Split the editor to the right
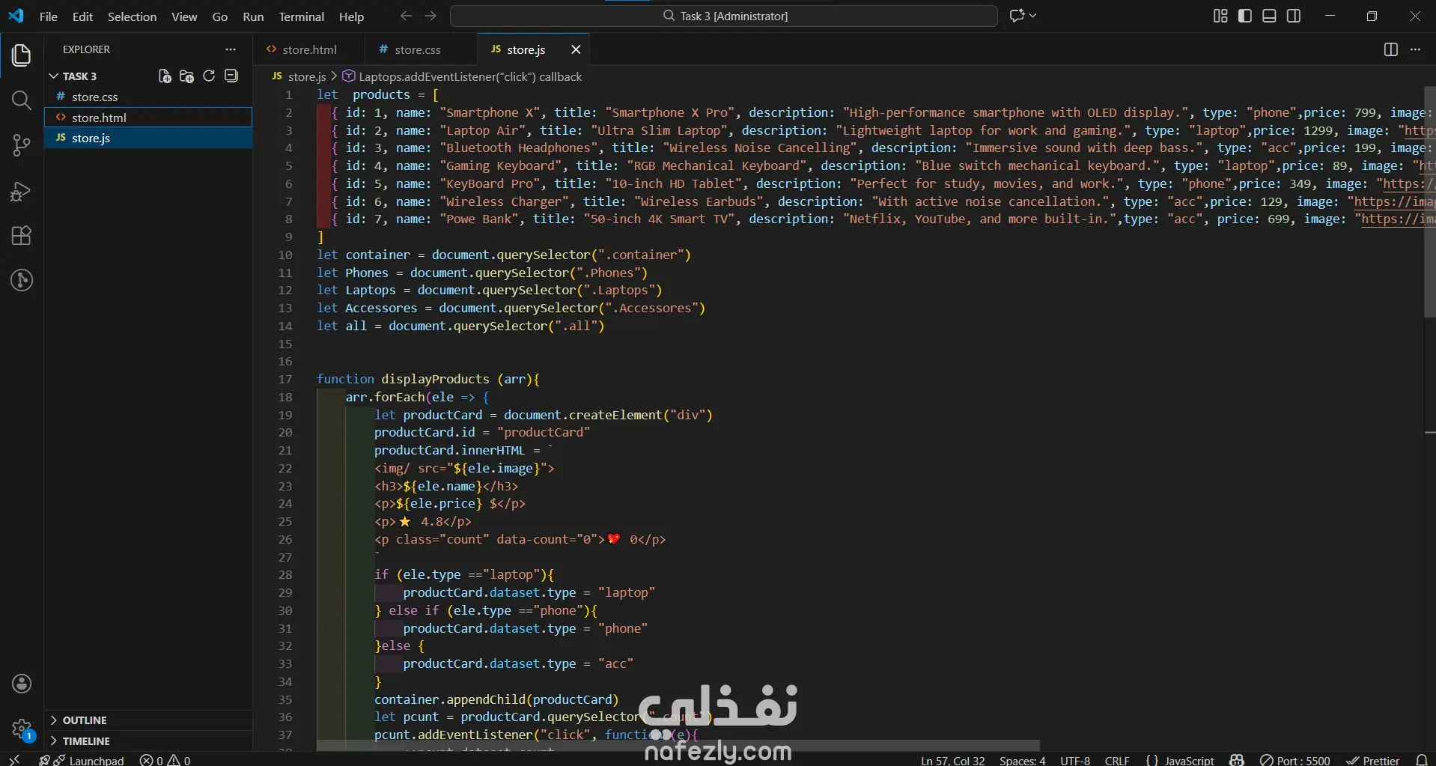Screen dimensions: 1436x766 [x=1391, y=49]
